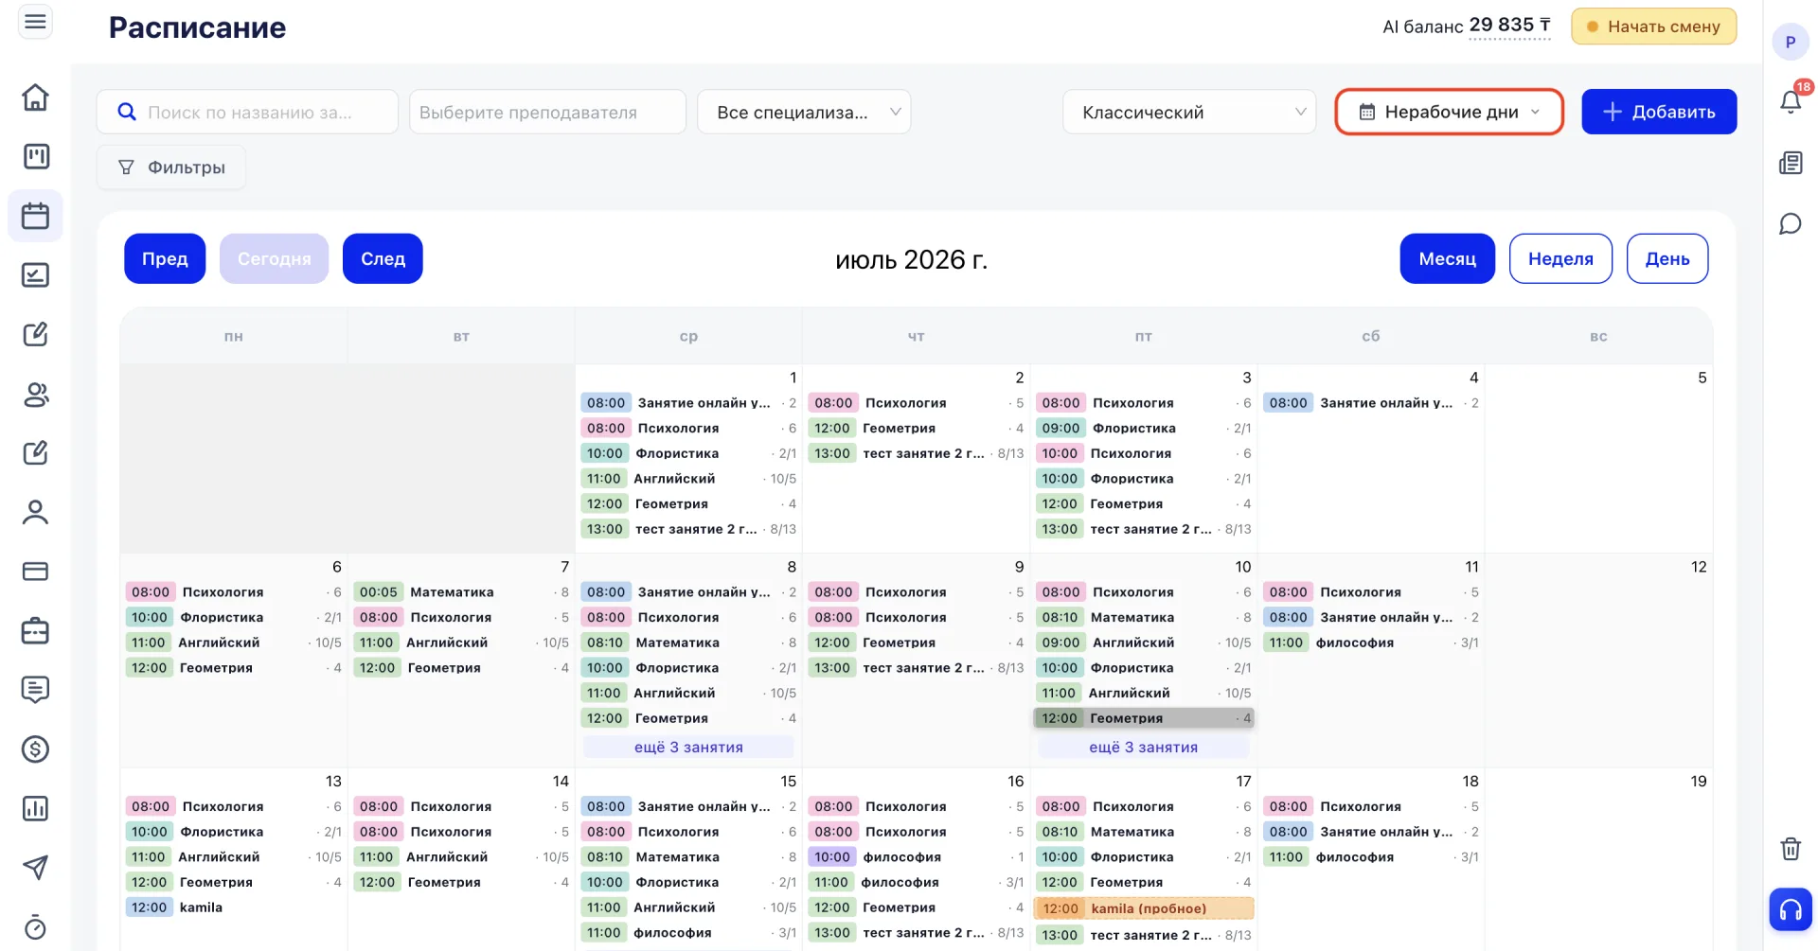This screenshot has width=1818, height=951.
Task: Open the hamburger menu
Action: 36,21
